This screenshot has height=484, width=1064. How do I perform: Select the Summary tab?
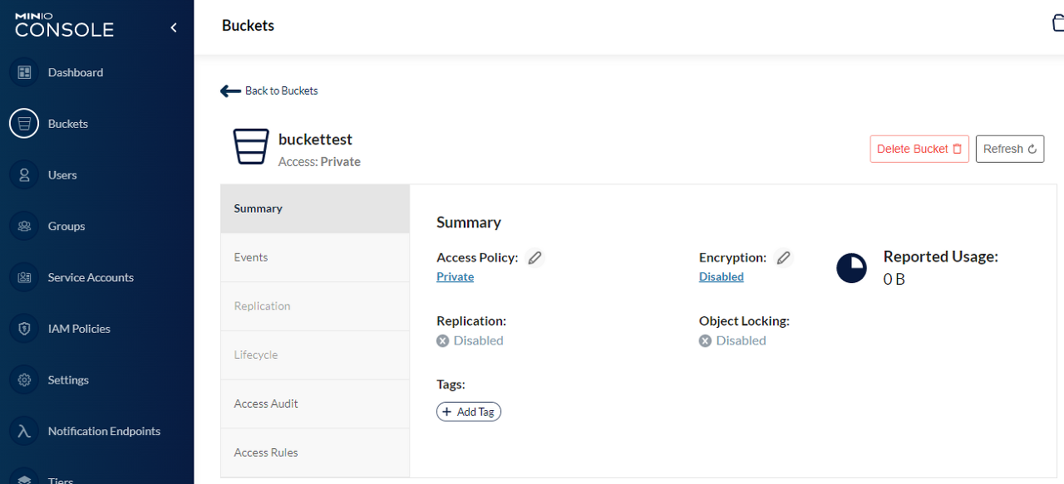point(315,208)
